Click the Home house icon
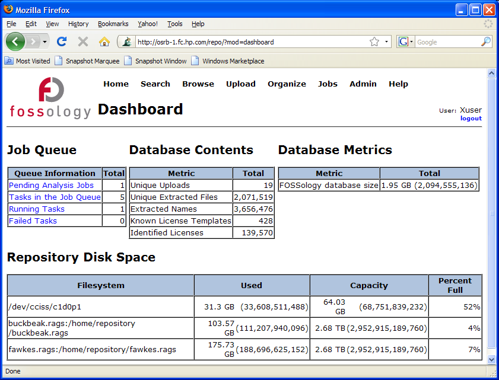 pos(104,41)
